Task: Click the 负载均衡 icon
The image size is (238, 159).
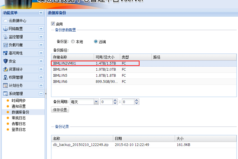Action: [x=5, y=45]
